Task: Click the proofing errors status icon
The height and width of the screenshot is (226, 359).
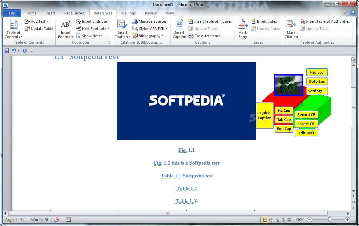Action: [57, 220]
